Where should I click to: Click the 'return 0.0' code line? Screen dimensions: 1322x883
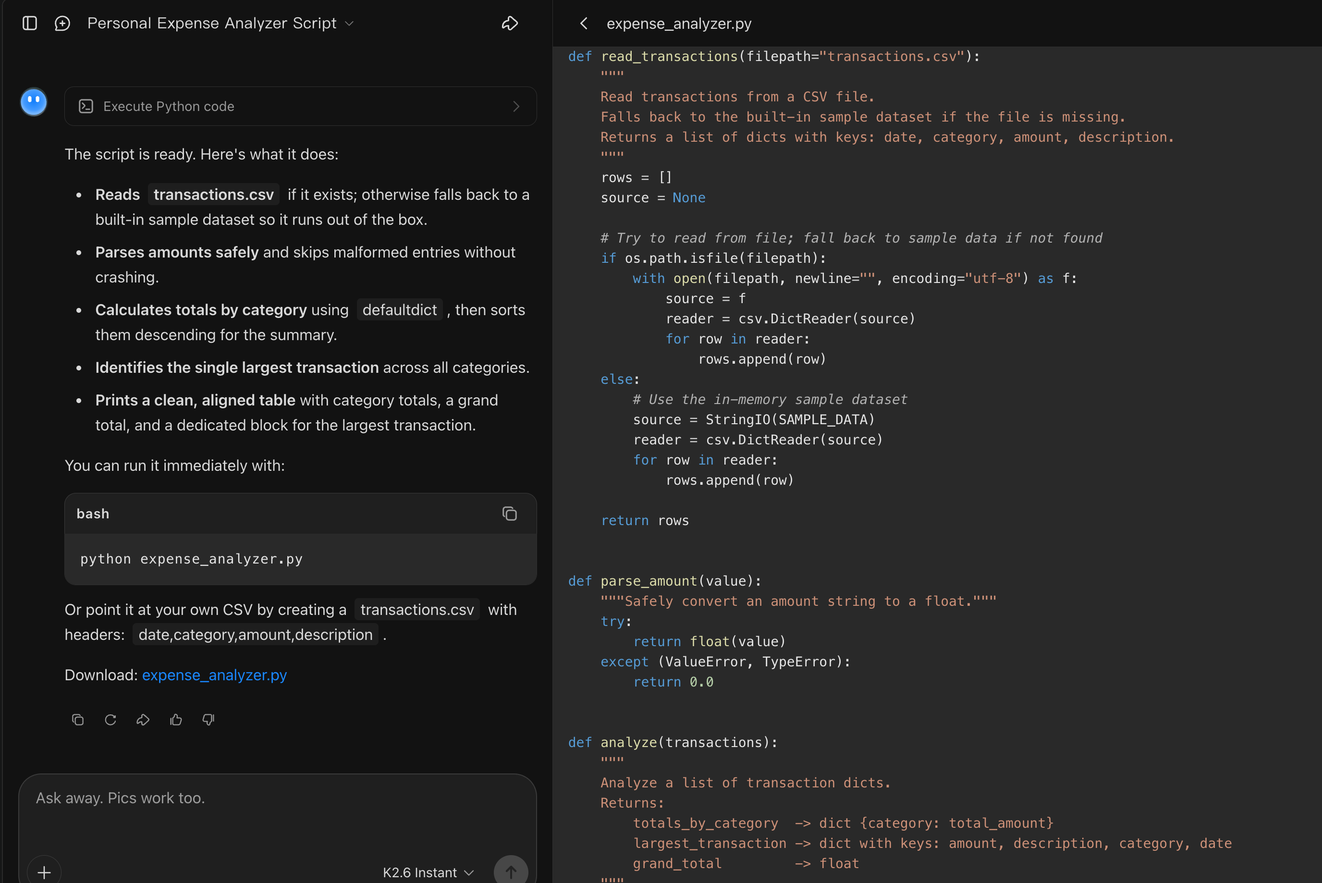click(673, 682)
